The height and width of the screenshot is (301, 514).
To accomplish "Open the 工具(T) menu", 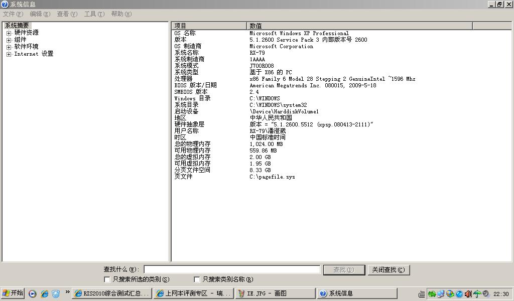I will point(94,14).
